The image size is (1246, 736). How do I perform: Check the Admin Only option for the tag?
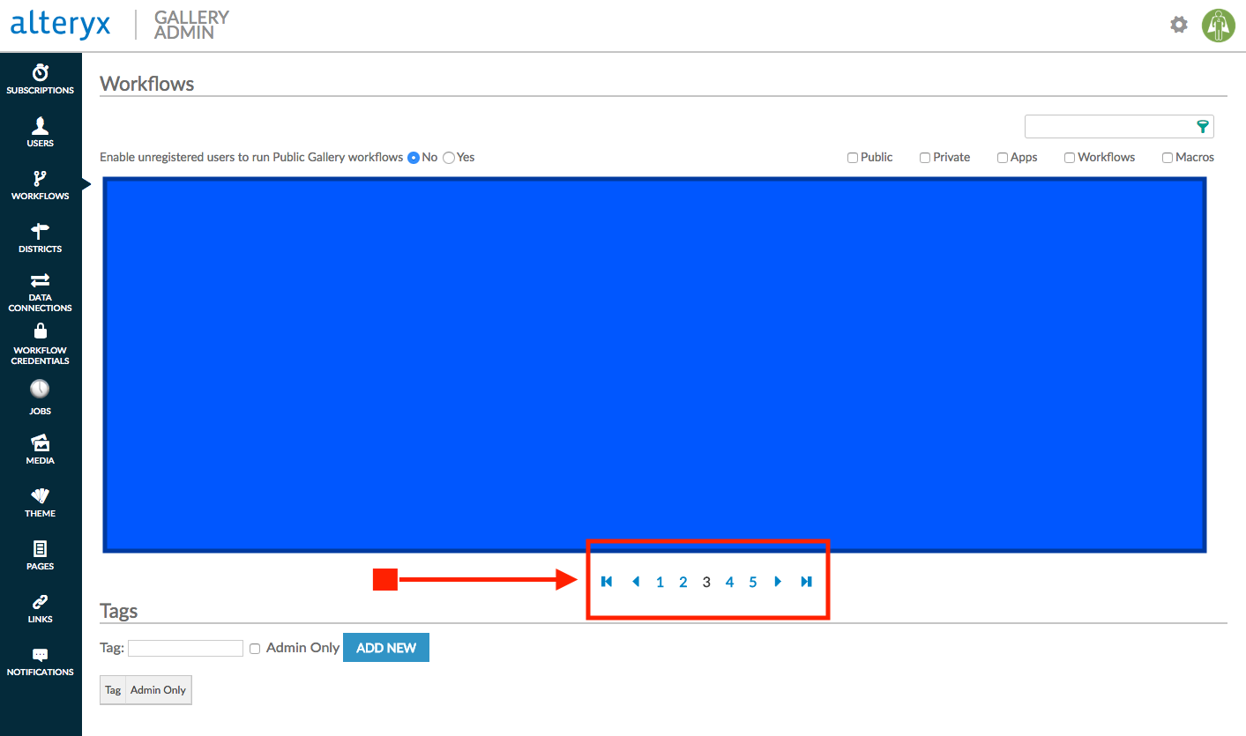(x=255, y=648)
